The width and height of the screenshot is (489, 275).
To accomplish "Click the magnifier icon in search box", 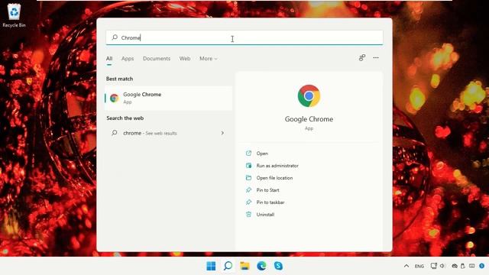I will click(x=115, y=37).
